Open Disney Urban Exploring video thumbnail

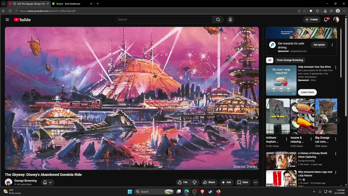[x=281, y=160]
